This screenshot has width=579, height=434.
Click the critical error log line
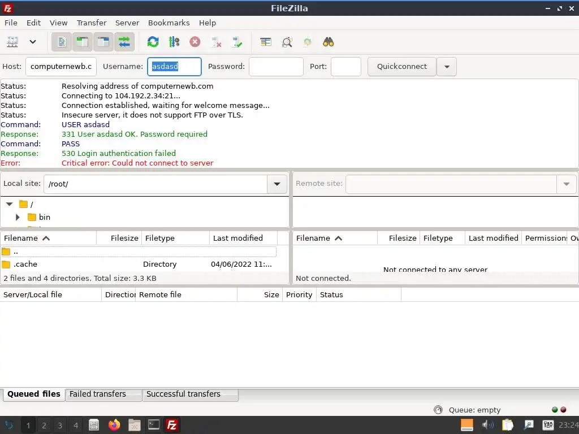(x=137, y=163)
